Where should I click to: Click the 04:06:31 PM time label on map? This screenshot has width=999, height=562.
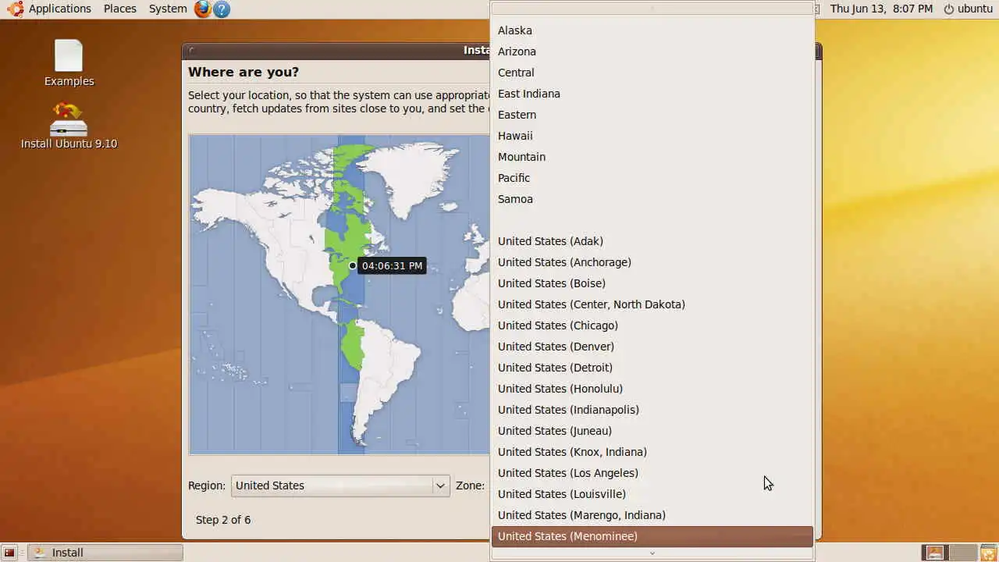(392, 266)
